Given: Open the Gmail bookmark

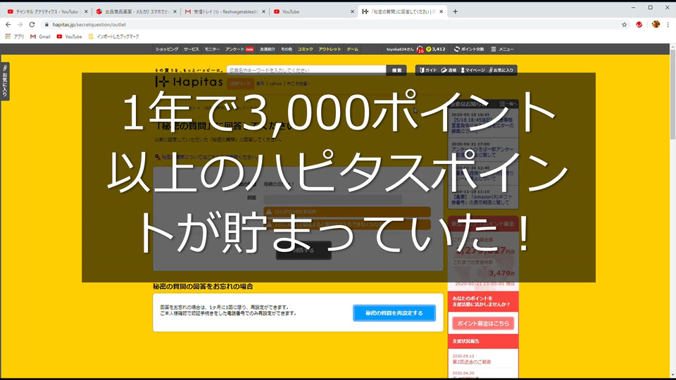Looking at the screenshot, I should pos(40,37).
